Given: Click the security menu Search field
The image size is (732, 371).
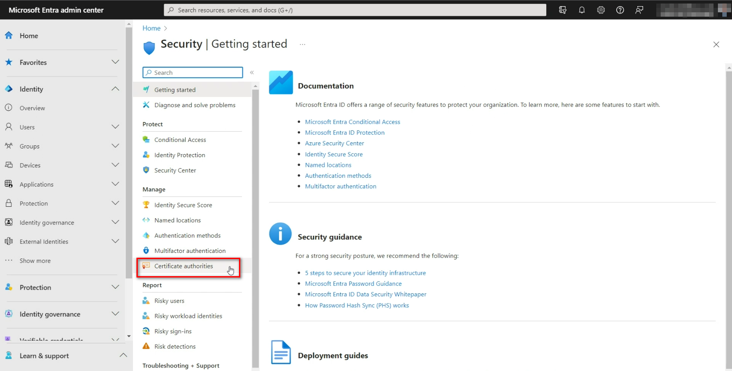Looking at the screenshot, I should (x=193, y=72).
